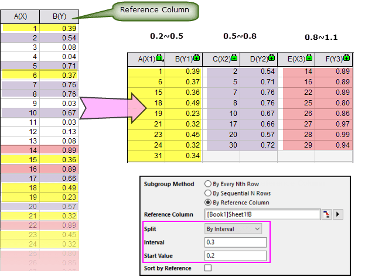Click cell 0.66 in source column B(Y)
The height and width of the screenshot is (277, 382).
pyautogui.click(x=59, y=179)
